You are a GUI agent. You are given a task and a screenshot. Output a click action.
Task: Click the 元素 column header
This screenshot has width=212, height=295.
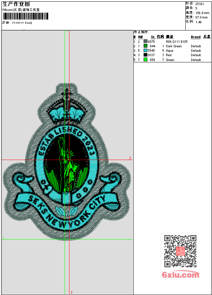pyautogui.click(x=207, y=37)
